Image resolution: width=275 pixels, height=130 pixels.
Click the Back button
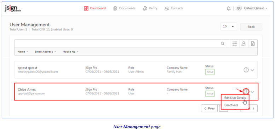(251, 27)
